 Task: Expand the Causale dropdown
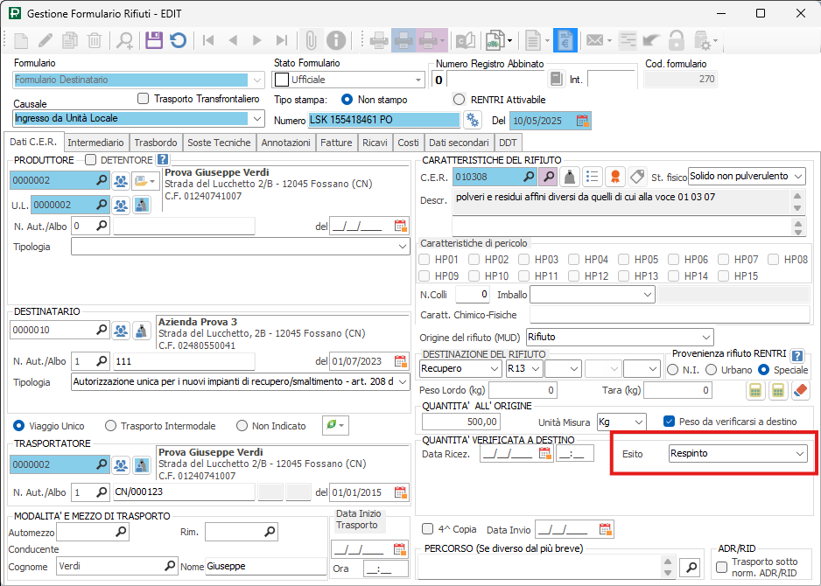tap(256, 118)
